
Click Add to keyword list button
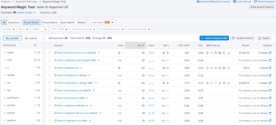tap(214, 38)
